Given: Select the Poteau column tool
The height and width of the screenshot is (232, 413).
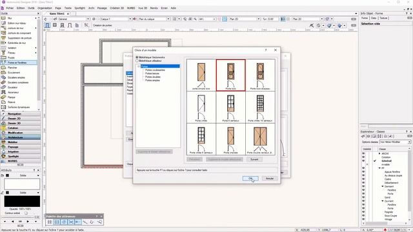Looking at the screenshot, I should click(x=19, y=53).
